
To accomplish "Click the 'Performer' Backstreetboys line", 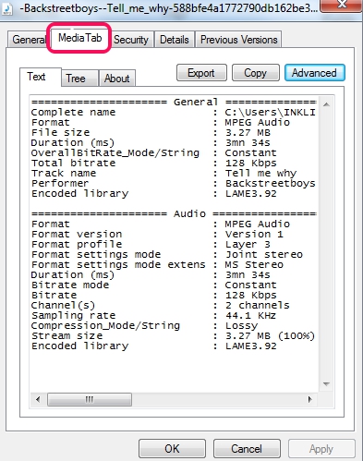I will [174, 183].
